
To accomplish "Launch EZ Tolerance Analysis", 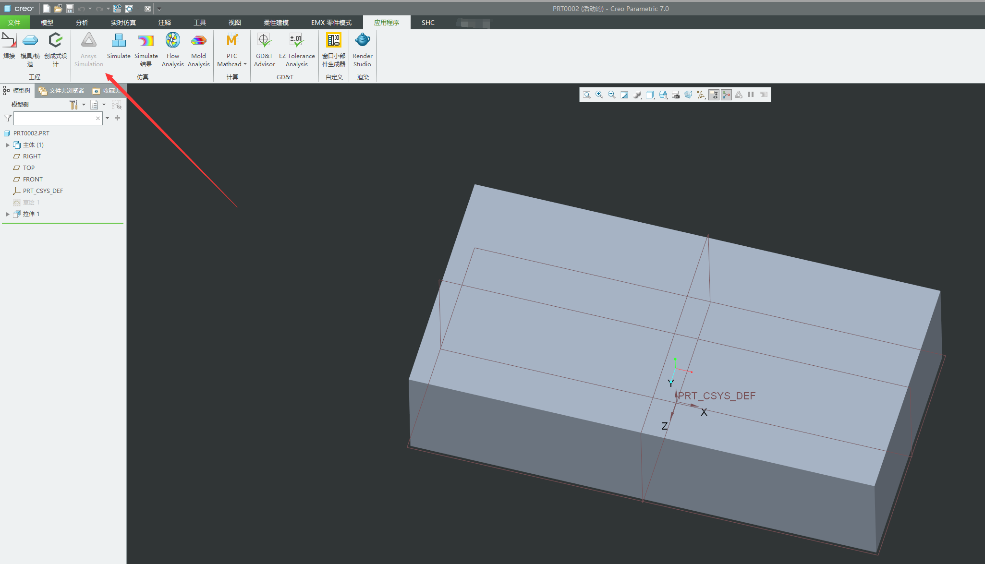I will pyautogui.click(x=297, y=49).
